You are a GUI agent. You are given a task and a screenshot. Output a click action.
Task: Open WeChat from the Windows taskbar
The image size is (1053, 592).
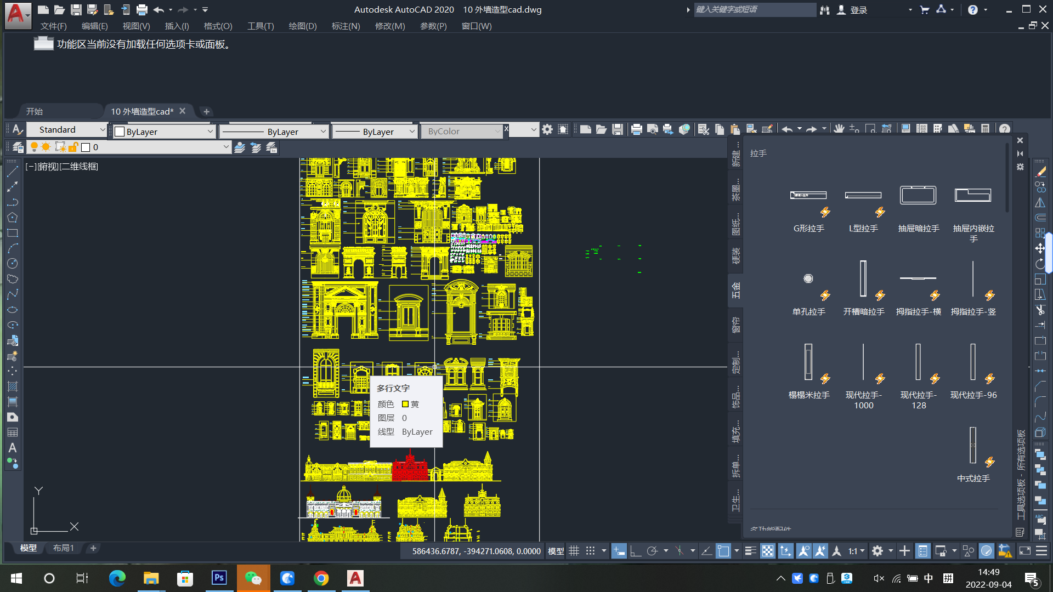(x=253, y=578)
